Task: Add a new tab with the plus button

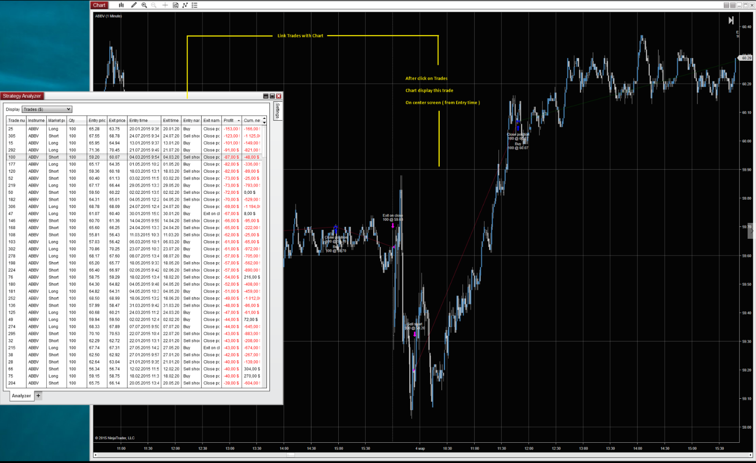Action: point(38,396)
